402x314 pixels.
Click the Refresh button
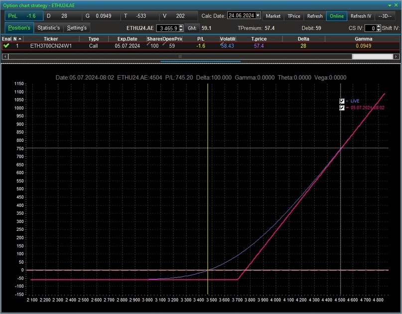point(315,16)
